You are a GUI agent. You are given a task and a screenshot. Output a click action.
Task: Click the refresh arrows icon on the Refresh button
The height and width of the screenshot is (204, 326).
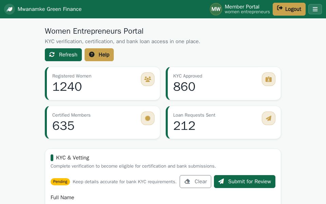click(52, 55)
